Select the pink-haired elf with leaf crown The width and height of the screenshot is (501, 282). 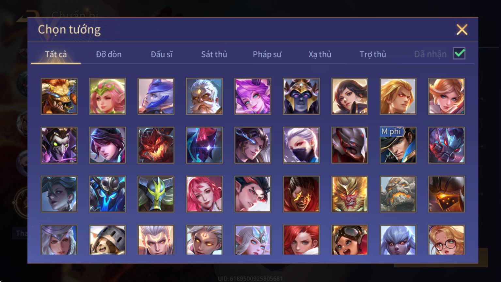click(x=107, y=96)
